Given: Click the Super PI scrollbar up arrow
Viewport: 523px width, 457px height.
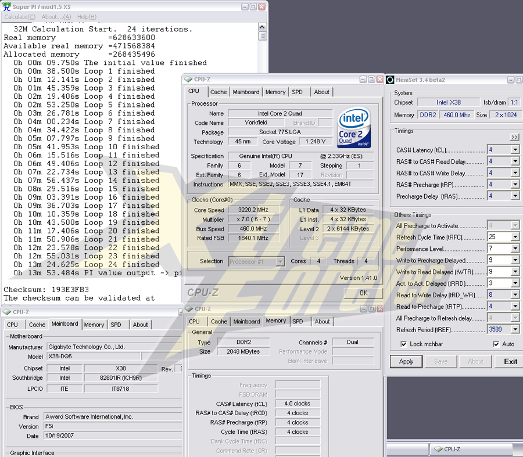Looking at the screenshot, I should (x=263, y=27).
